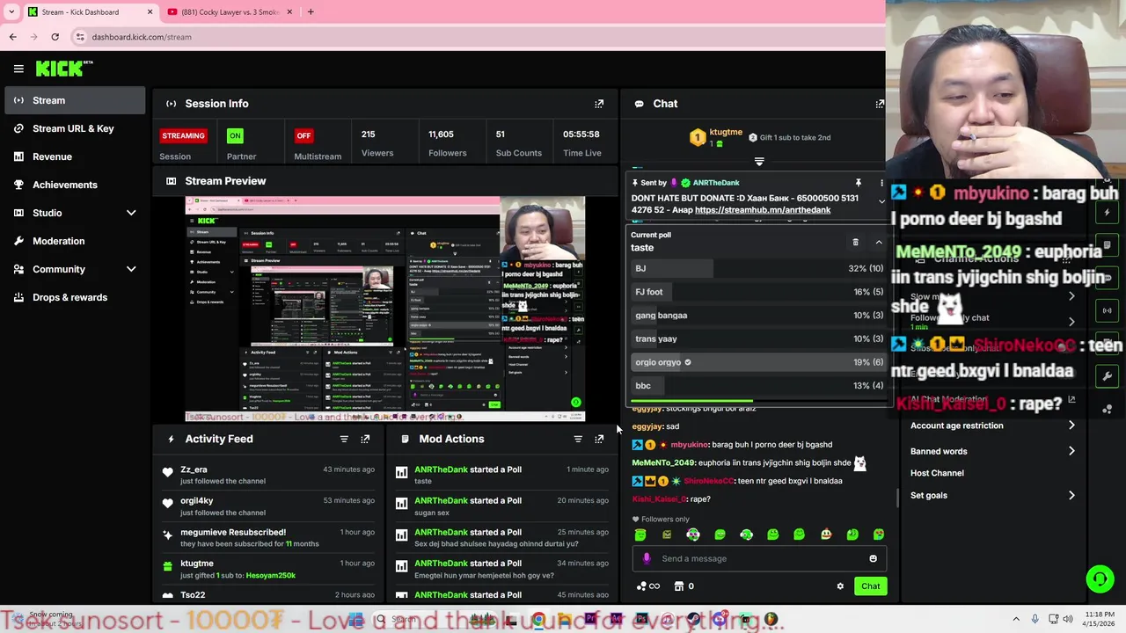Pop out the Mod Actions panel

(x=599, y=439)
